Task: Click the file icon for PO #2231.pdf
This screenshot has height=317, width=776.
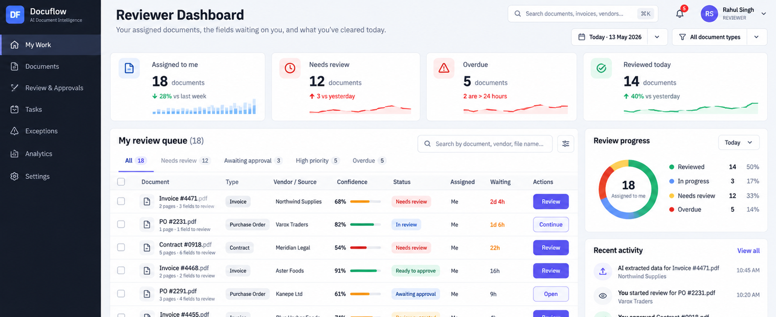Action: [147, 224]
